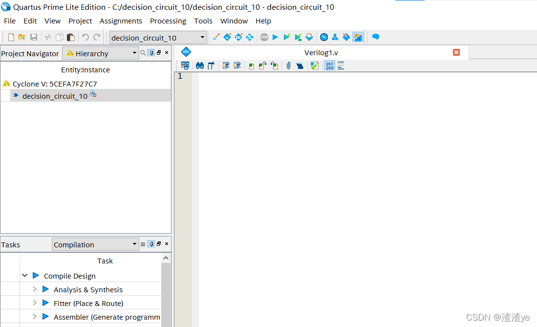This screenshot has width=537, height=327.
Task: Float the Tasks panel
Action: (x=159, y=244)
